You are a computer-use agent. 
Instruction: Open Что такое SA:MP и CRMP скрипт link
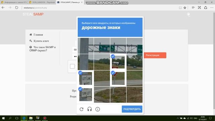click(x=43, y=49)
